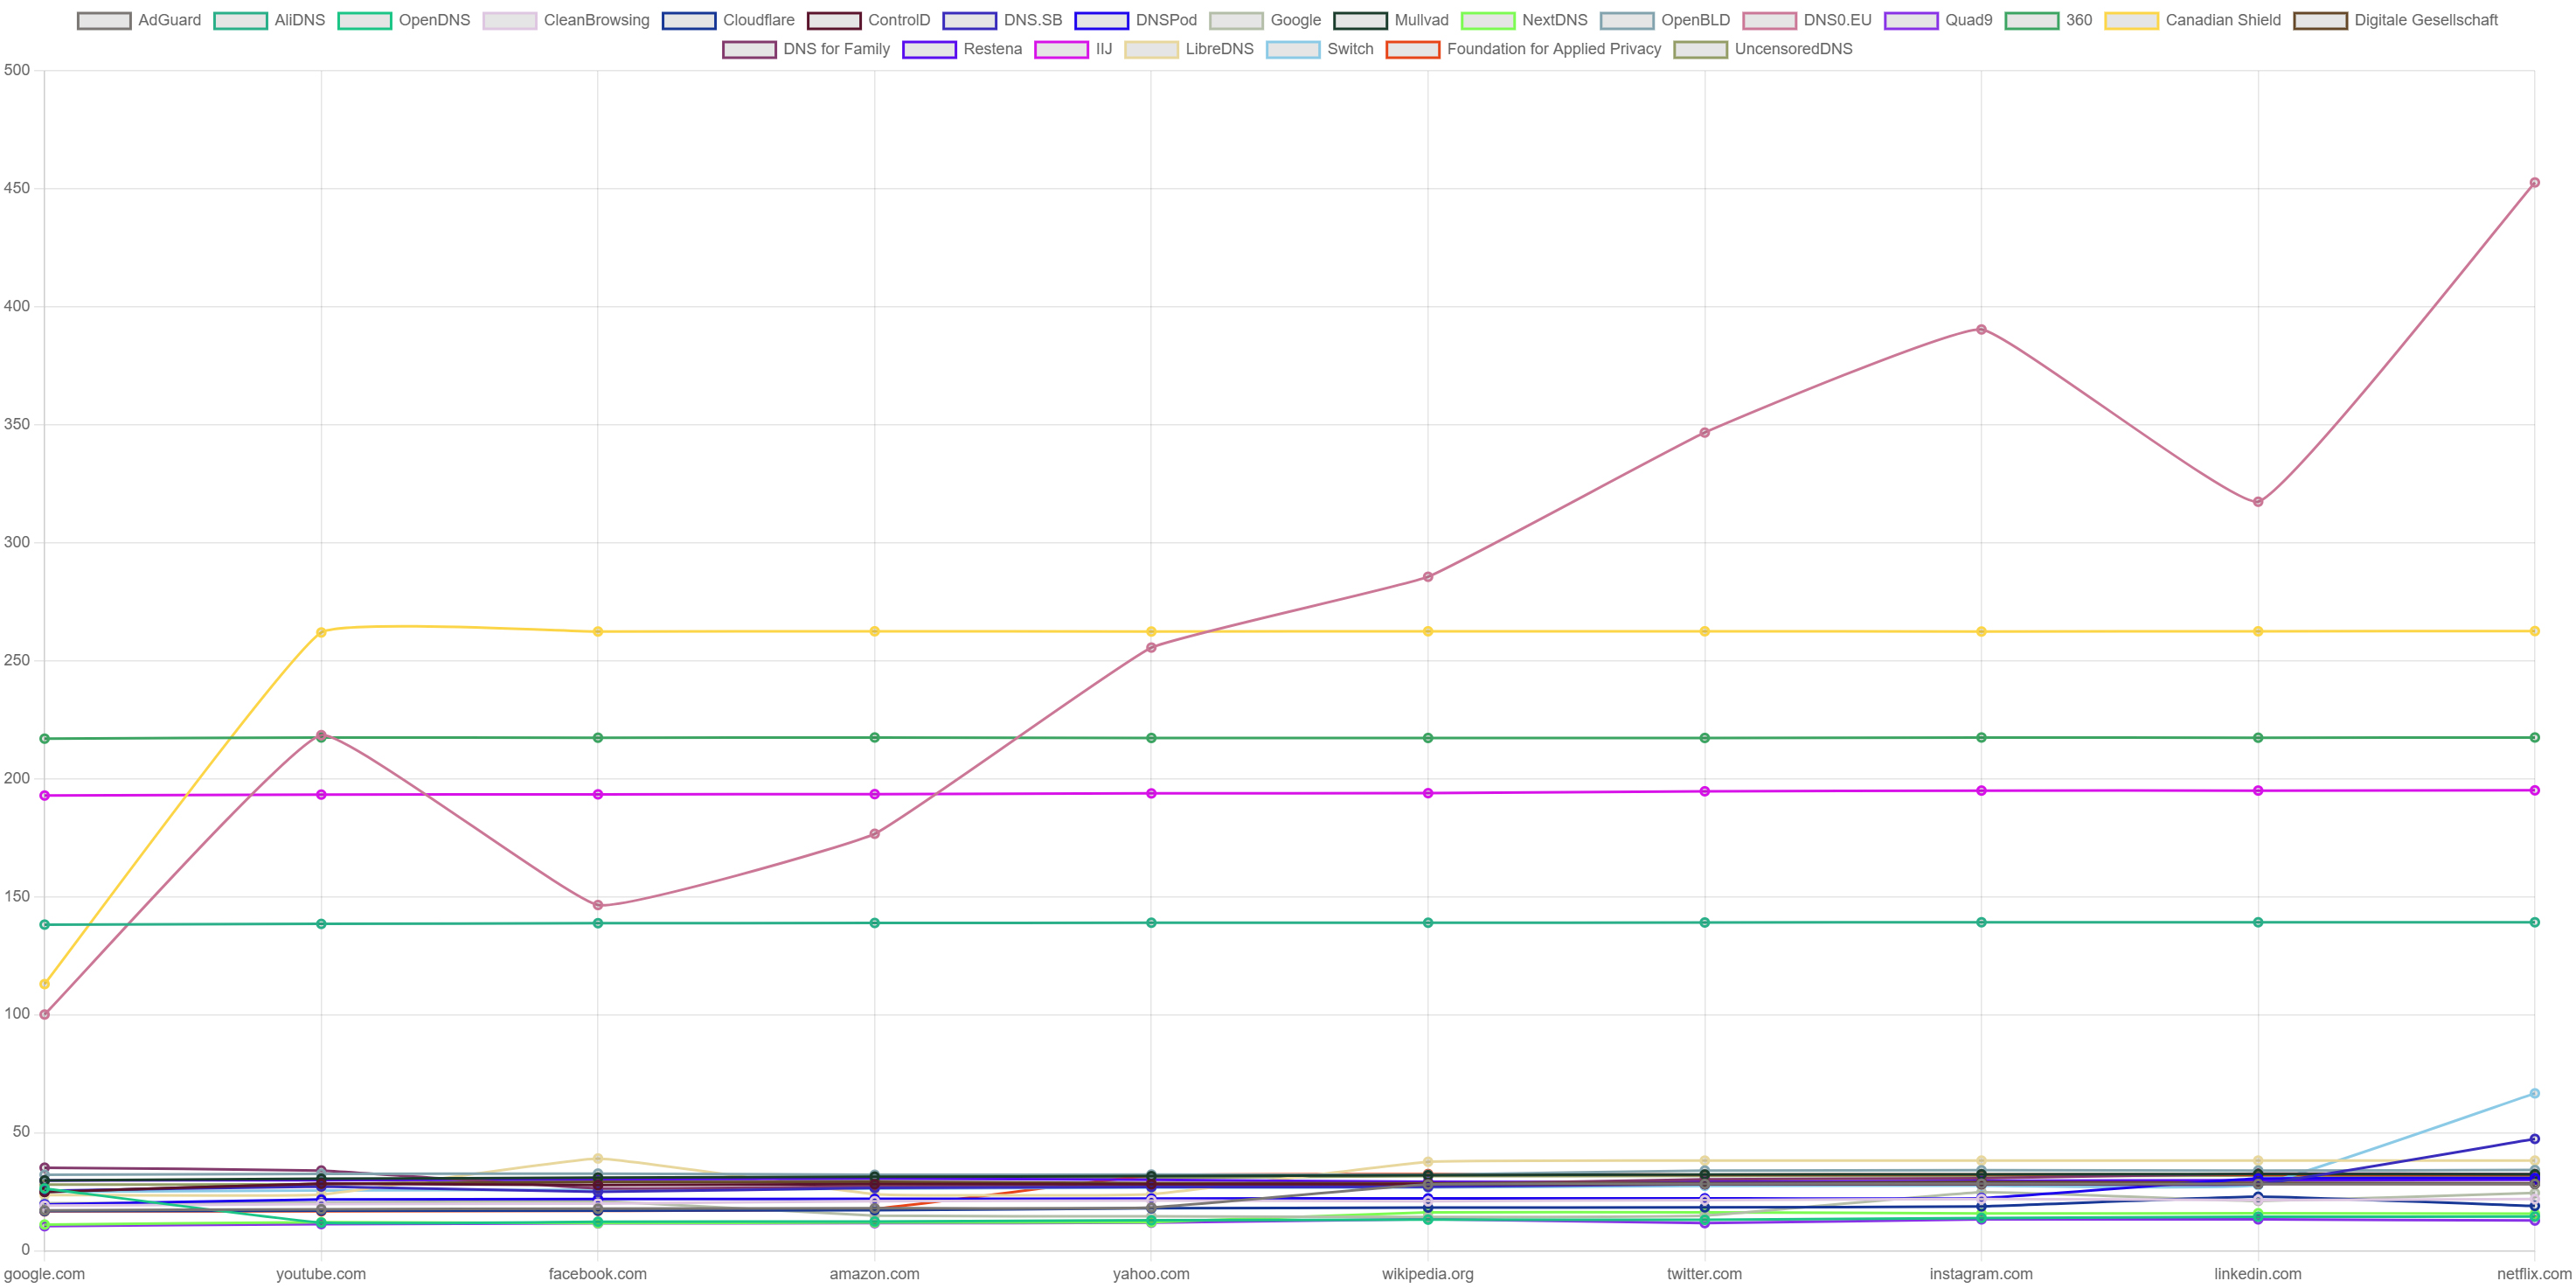Click the LibreDNS legend swatch
2576x1288 pixels.
(x=1151, y=49)
